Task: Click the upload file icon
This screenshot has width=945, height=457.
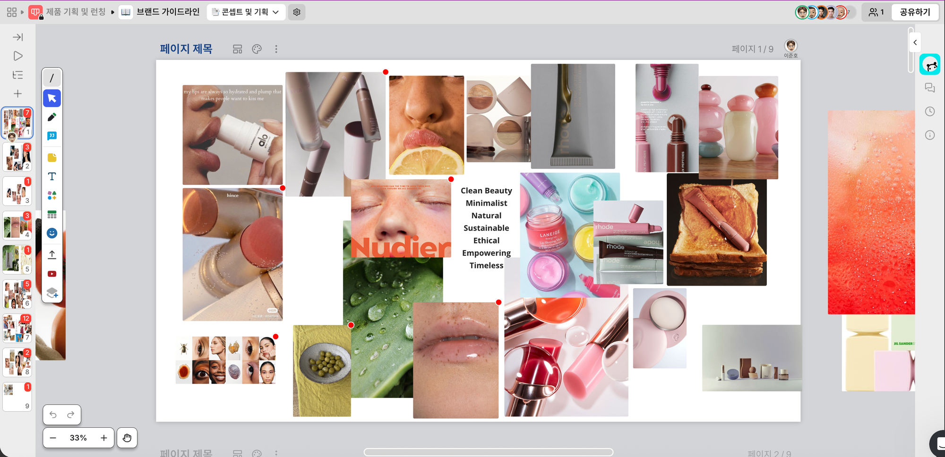Action: 52,255
